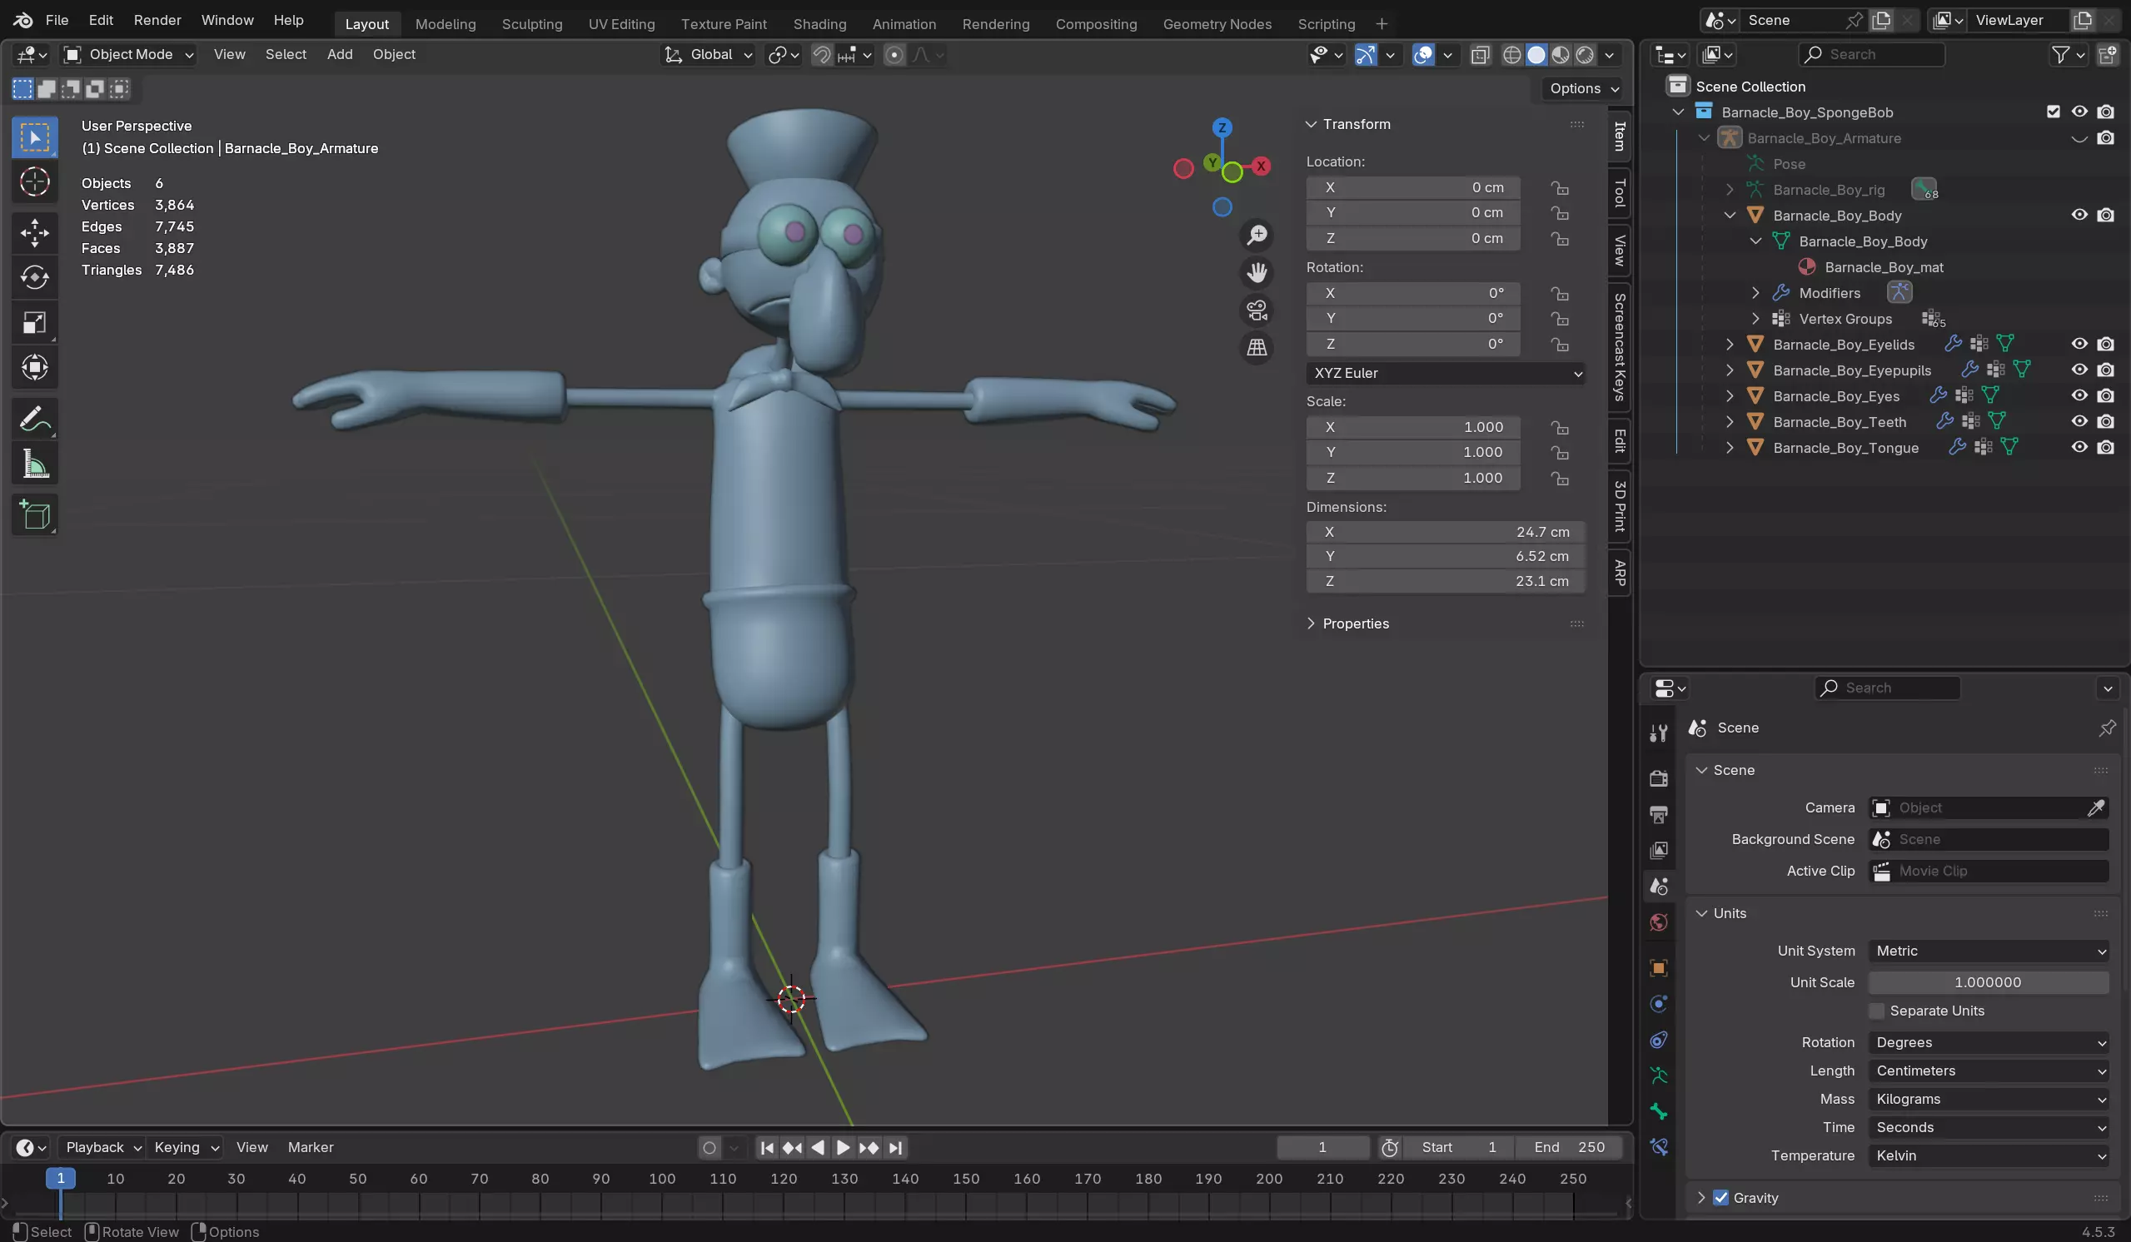Screen dimensions: 2131x1242
Task: Lock the Location X value
Action: point(1560,187)
